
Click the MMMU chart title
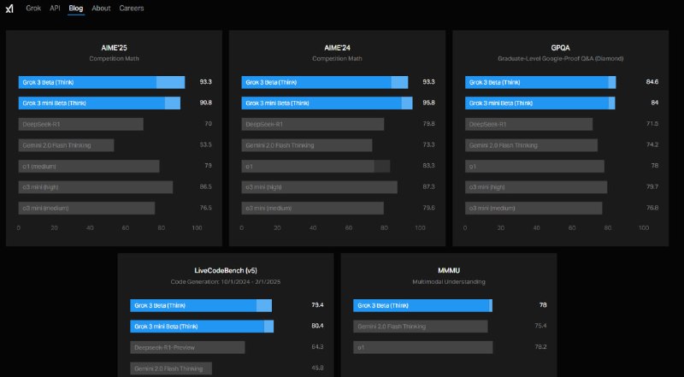click(449, 270)
